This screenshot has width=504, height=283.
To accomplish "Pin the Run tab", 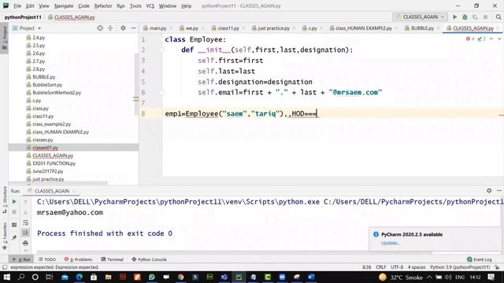I will (14, 237).
